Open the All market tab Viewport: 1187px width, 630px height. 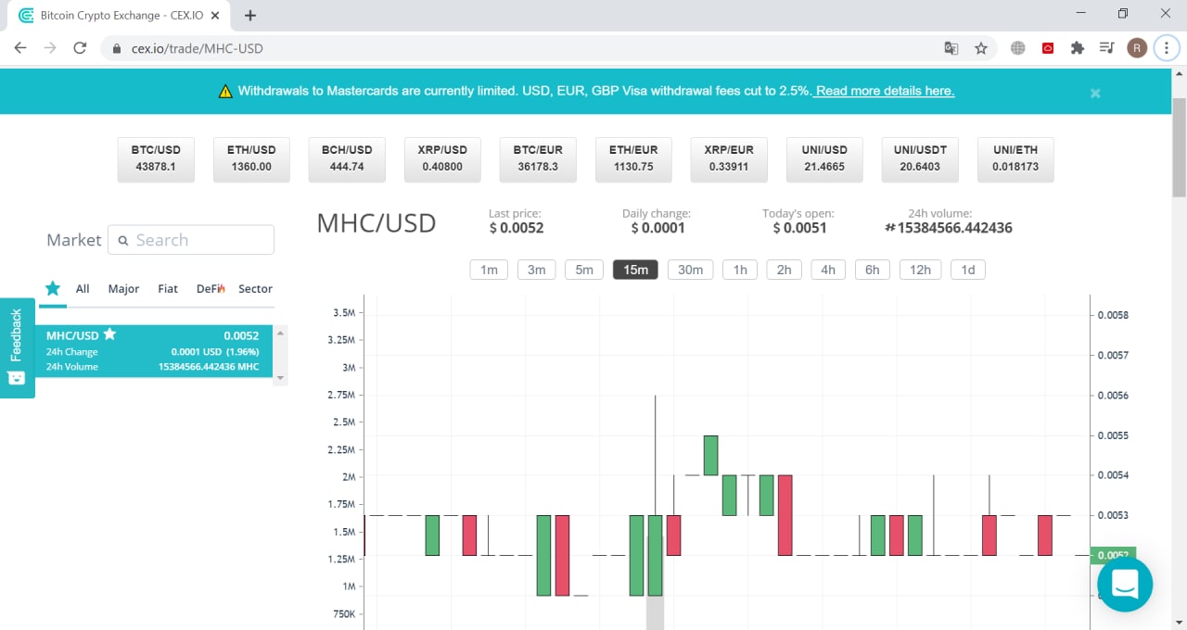[83, 288]
